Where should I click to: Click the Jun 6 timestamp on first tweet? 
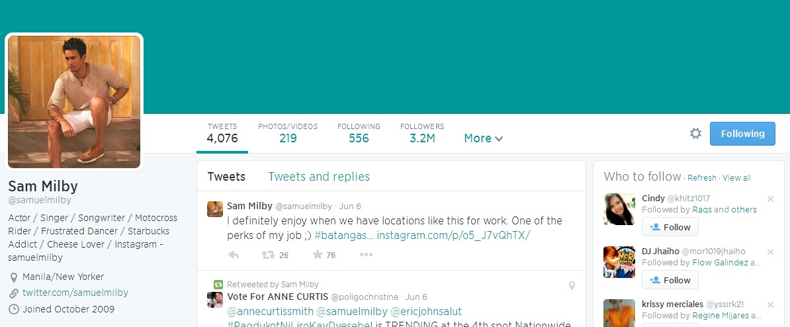350,206
